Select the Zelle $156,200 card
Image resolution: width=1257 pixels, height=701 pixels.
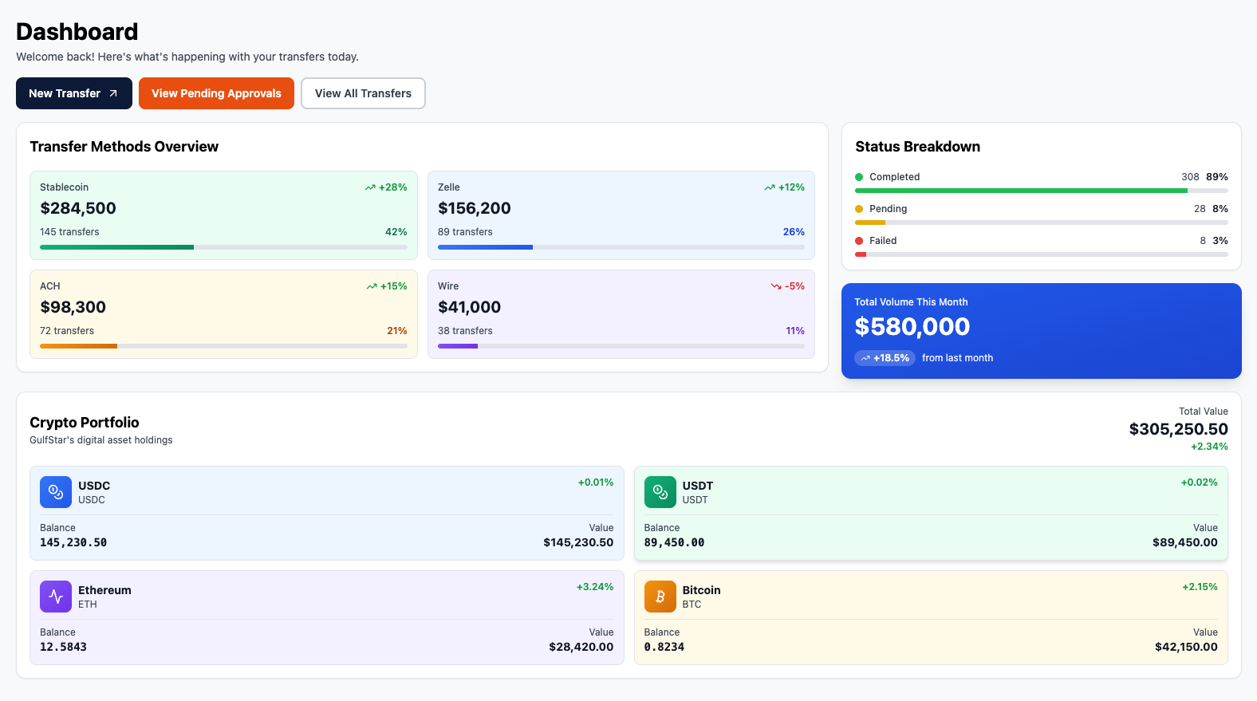[621, 215]
